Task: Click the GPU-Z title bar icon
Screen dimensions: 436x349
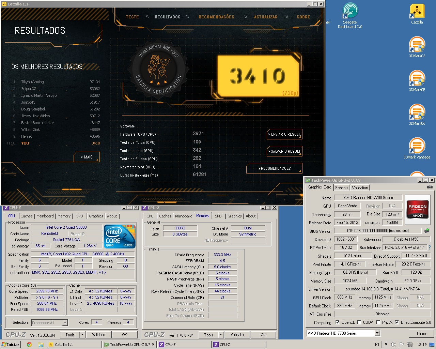Action: (308, 180)
